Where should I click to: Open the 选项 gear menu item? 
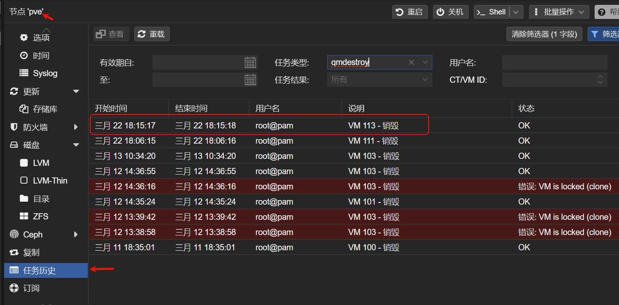pyautogui.click(x=35, y=37)
